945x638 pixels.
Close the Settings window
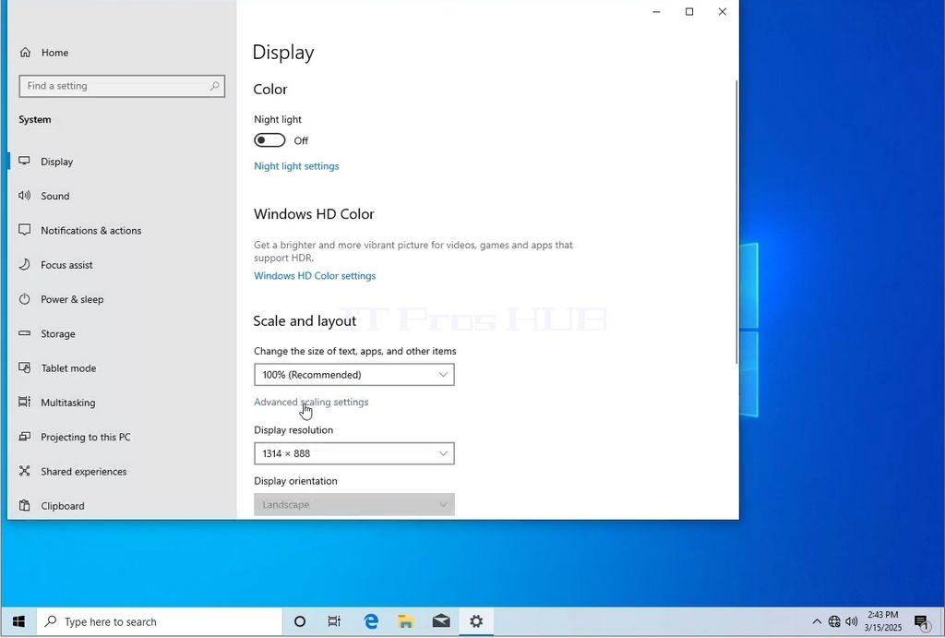722,11
